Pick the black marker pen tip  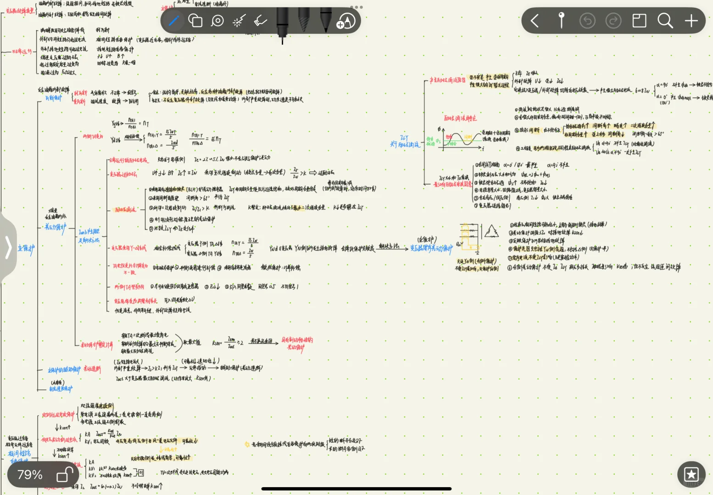[x=325, y=21]
